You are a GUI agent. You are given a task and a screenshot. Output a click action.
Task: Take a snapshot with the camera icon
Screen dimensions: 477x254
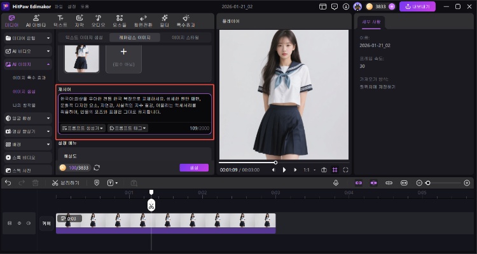324,170
